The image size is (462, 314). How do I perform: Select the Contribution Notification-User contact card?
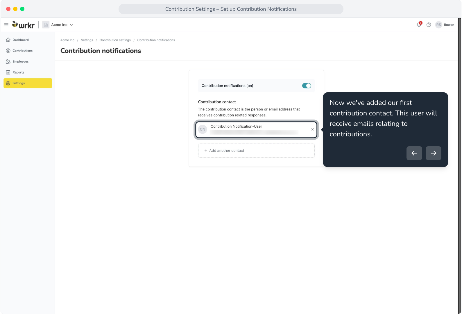256,130
